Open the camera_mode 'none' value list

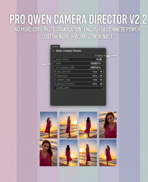[95, 80]
